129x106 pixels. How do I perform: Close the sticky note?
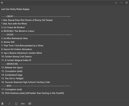(x=126, y=3)
